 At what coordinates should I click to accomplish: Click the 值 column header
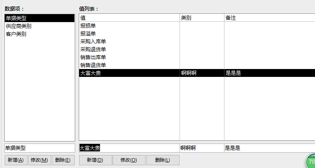pos(129,18)
